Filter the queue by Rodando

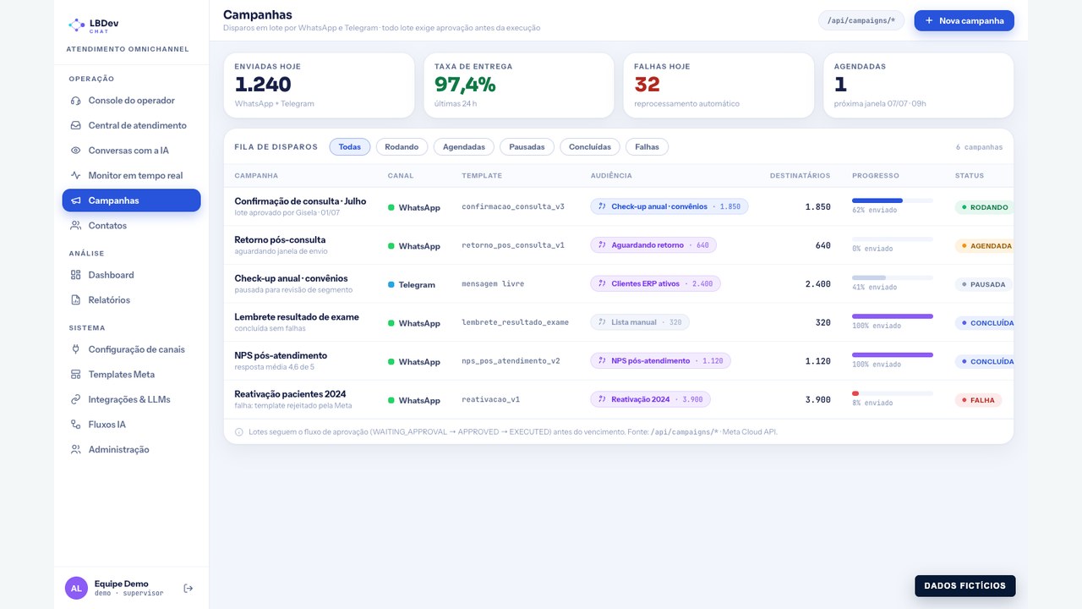pos(402,146)
